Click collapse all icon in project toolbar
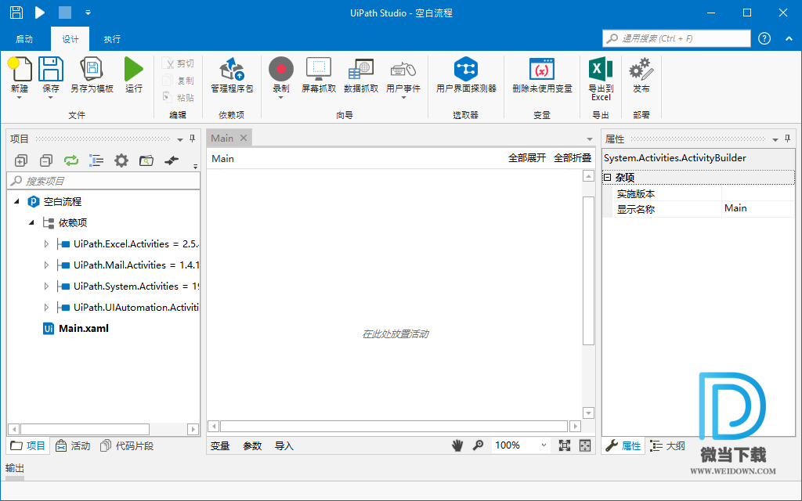The width and height of the screenshot is (802, 501). [46, 160]
